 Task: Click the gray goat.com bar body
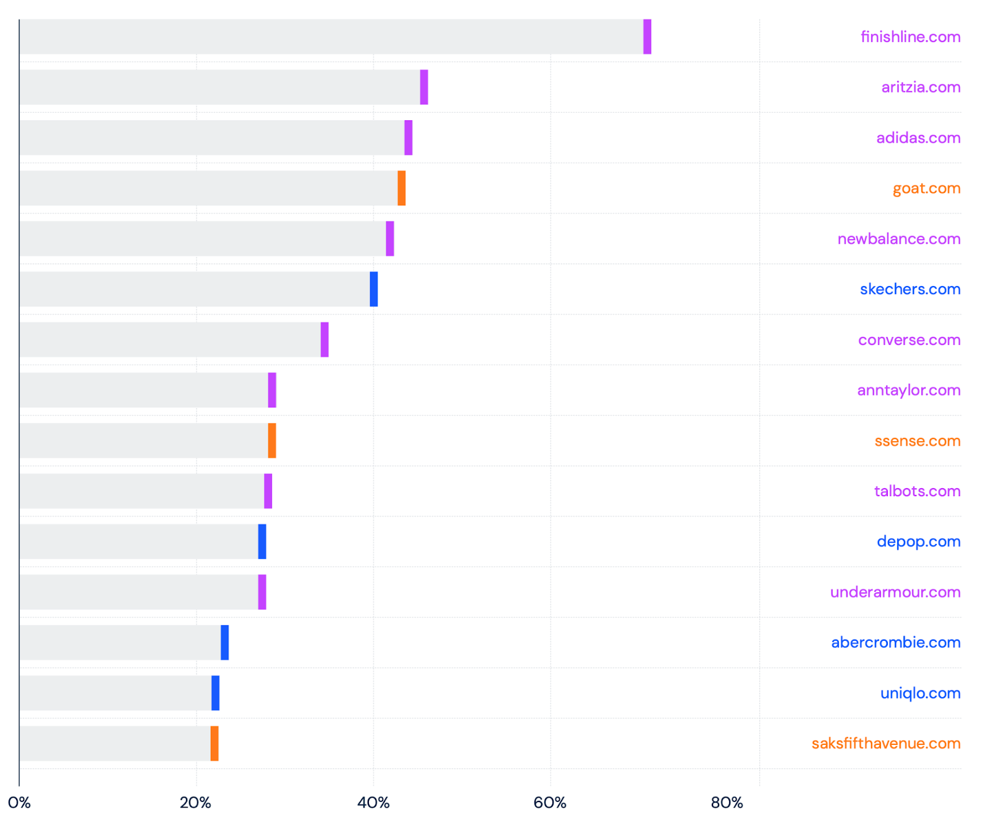(x=208, y=188)
